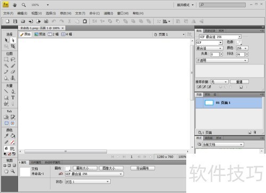The height and width of the screenshot is (193, 266).
Task: Select the Hand tool in the toolbox
Action: 6,171
